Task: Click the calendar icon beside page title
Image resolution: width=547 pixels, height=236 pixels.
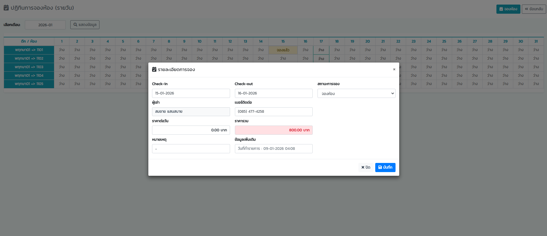Action: (x=6, y=8)
